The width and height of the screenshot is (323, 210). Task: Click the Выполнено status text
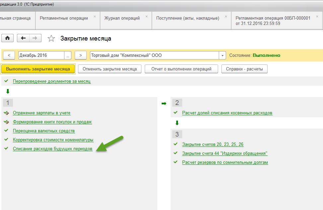point(266,55)
